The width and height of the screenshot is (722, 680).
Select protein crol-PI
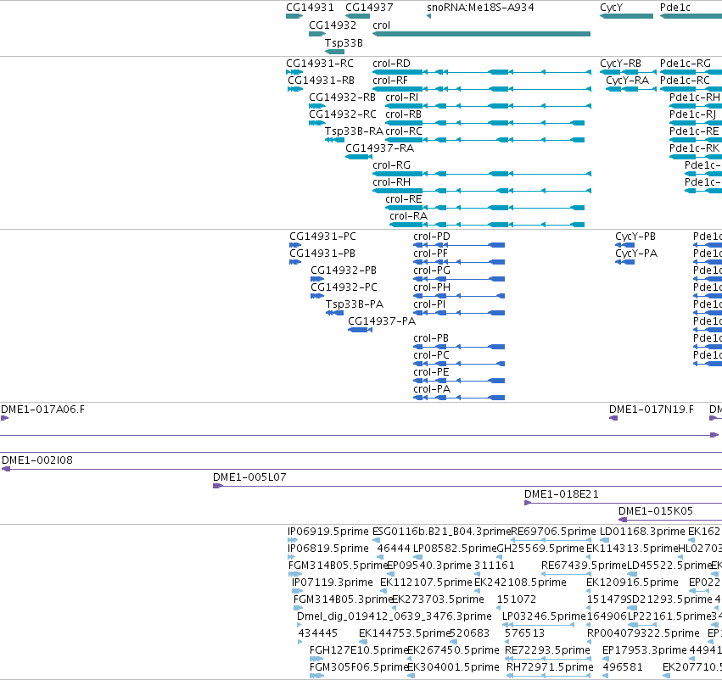pyautogui.click(x=459, y=313)
